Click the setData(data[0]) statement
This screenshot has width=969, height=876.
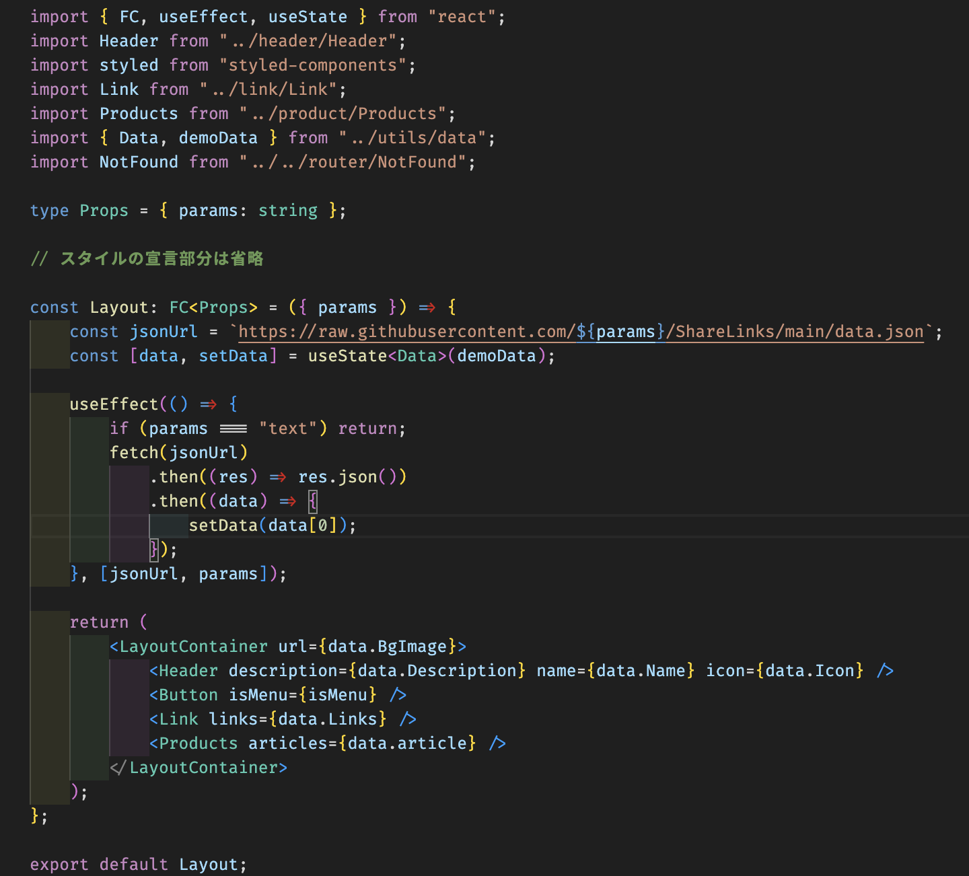click(x=272, y=525)
